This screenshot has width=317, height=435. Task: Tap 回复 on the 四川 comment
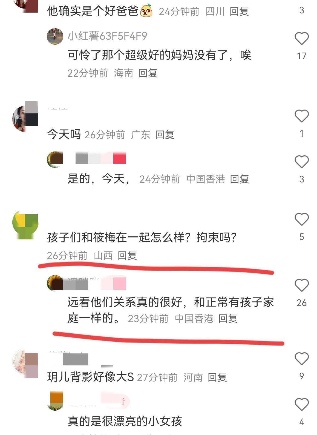coord(239,12)
